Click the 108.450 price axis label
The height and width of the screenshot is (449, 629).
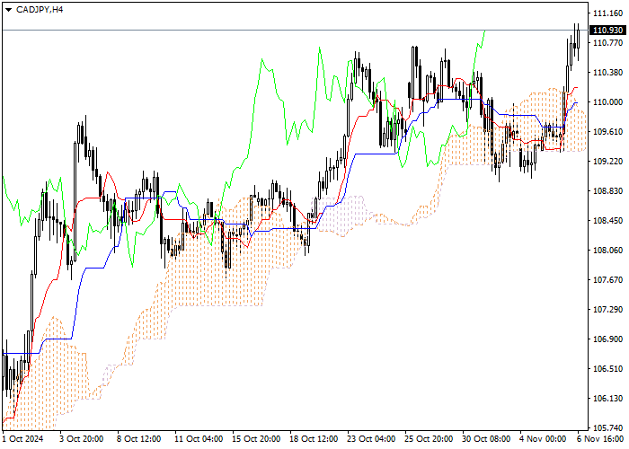607,221
